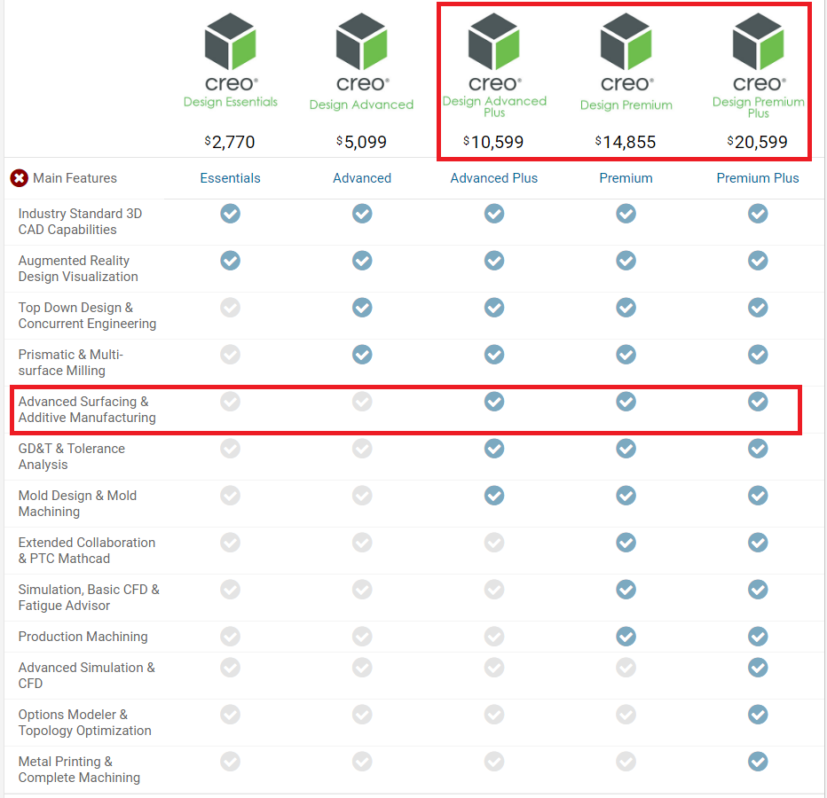Click greyed Advanced checkmark for Mold Design row
This screenshot has height=798, width=827.
[362, 496]
